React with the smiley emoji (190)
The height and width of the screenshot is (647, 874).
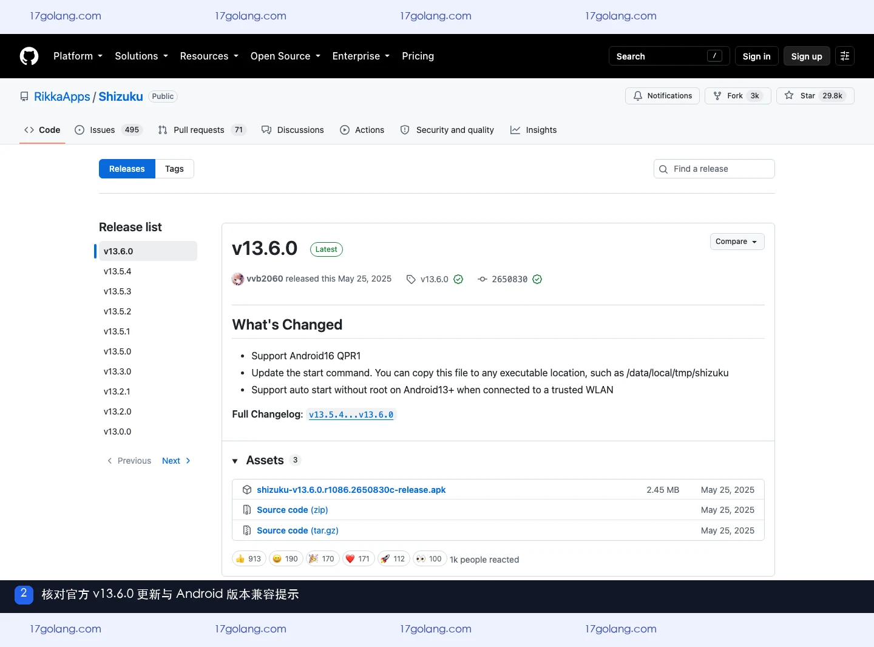click(286, 559)
